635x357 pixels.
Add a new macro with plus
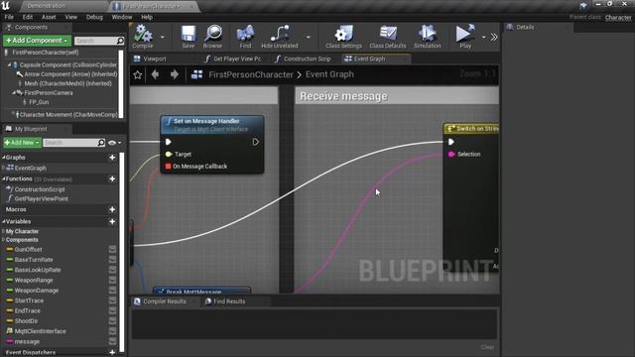[x=112, y=209]
